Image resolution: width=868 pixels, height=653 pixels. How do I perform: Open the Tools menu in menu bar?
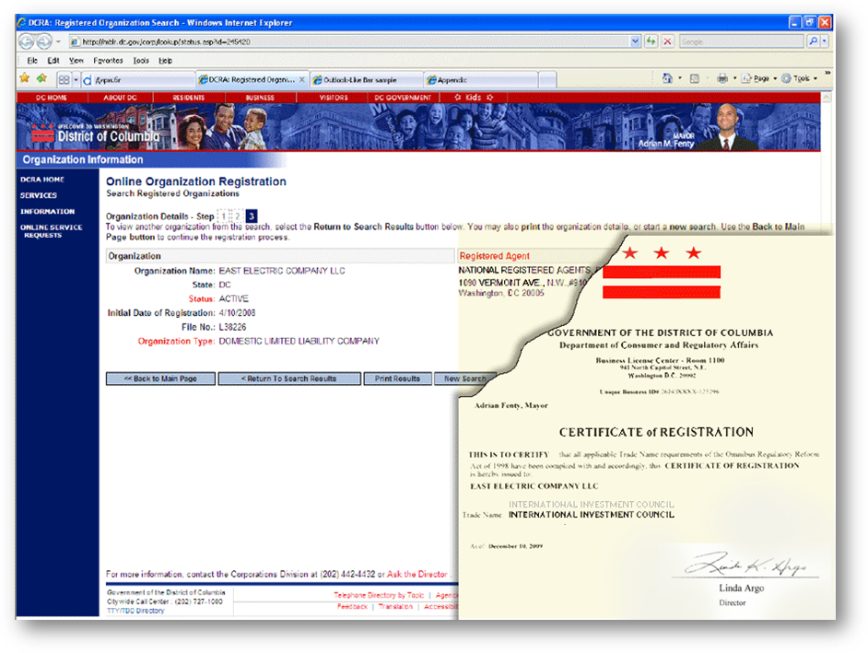click(x=141, y=60)
